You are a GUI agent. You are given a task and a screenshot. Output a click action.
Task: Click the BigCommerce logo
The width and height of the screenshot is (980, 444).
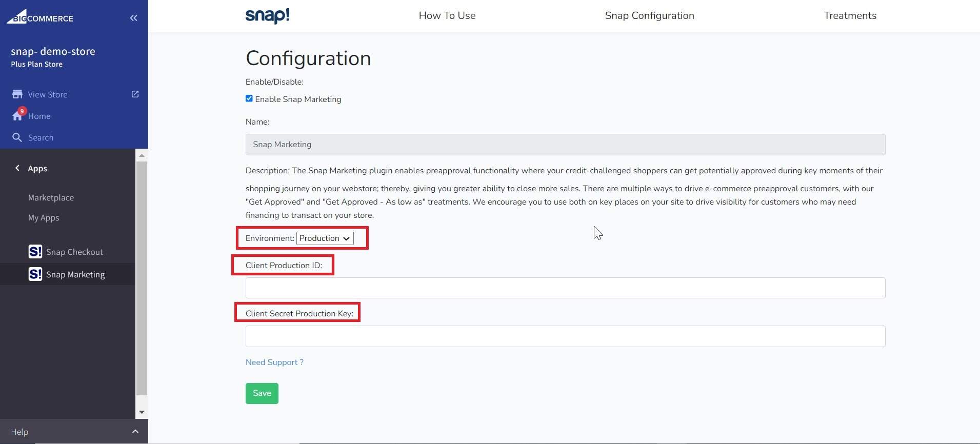click(40, 17)
